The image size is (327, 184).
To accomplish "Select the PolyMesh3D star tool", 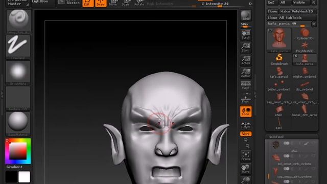I will [305, 47].
